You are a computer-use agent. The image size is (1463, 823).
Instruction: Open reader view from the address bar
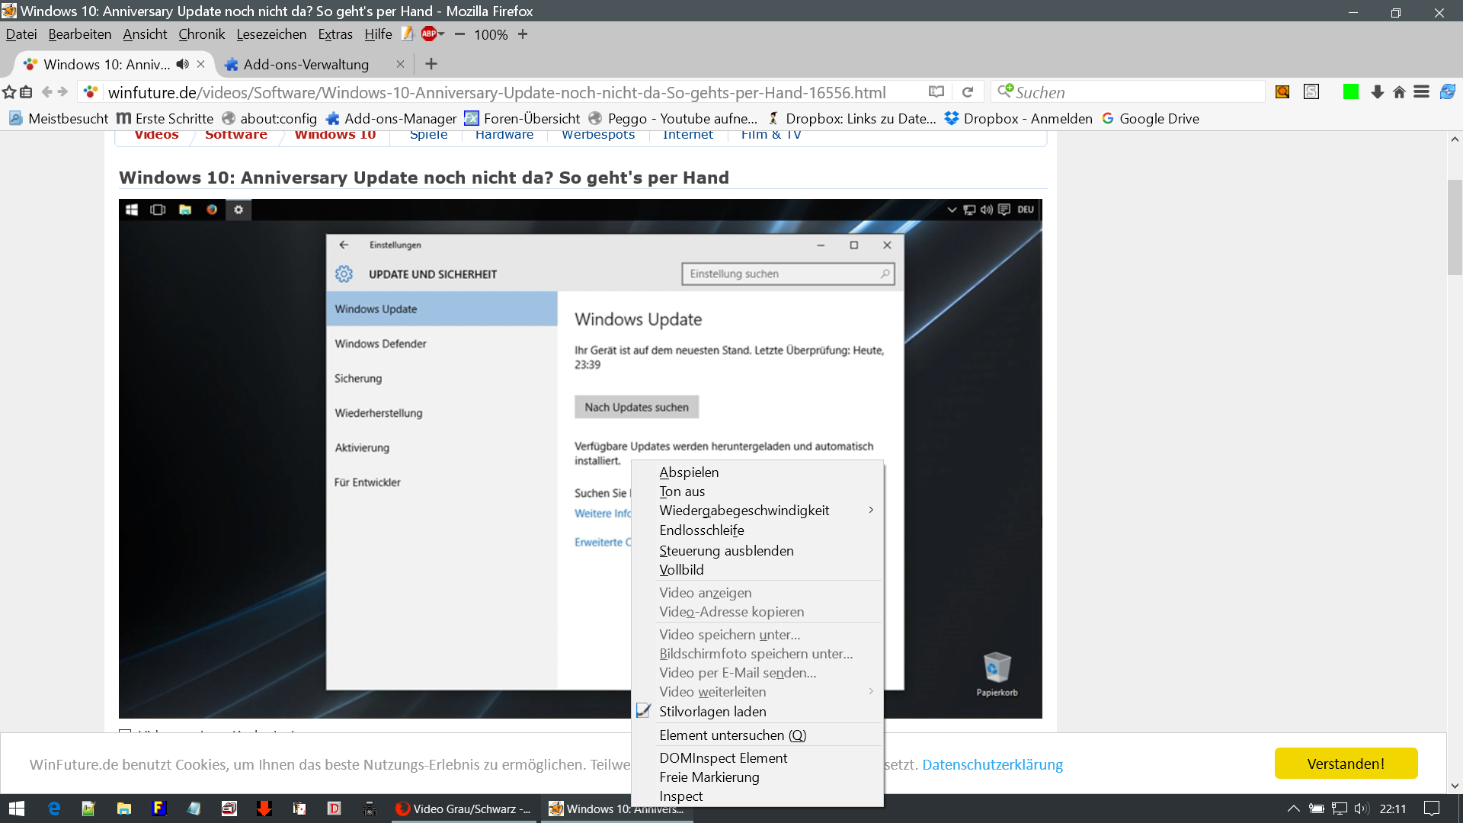(x=936, y=92)
